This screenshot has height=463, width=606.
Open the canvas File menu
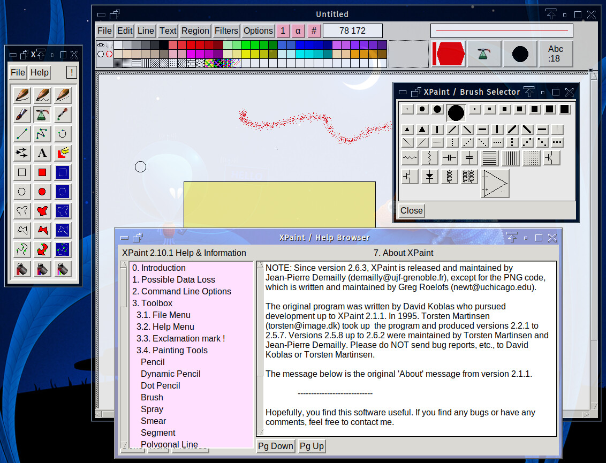[104, 31]
